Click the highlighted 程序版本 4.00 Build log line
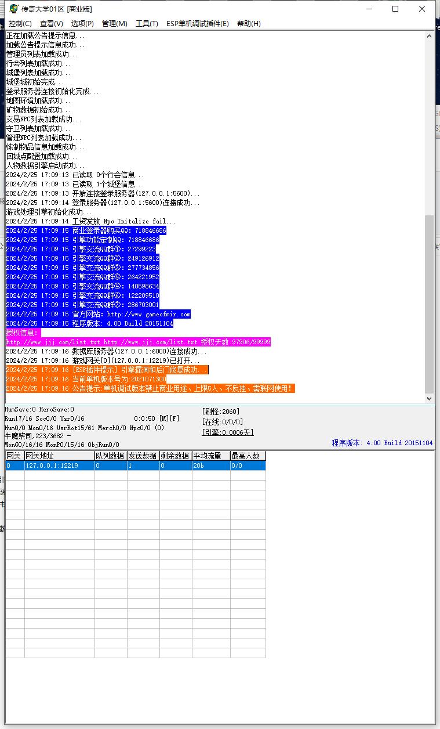The height and width of the screenshot is (729, 440). click(89, 323)
